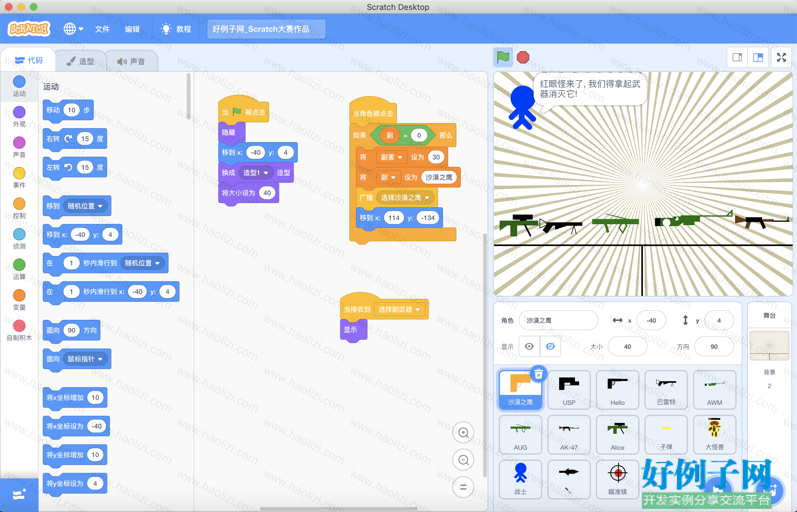797x512 pixels.
Task: Edit the sprite y position field
Action: click(x=719, y=320)
